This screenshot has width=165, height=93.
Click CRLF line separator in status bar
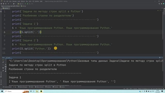point(127,89)
